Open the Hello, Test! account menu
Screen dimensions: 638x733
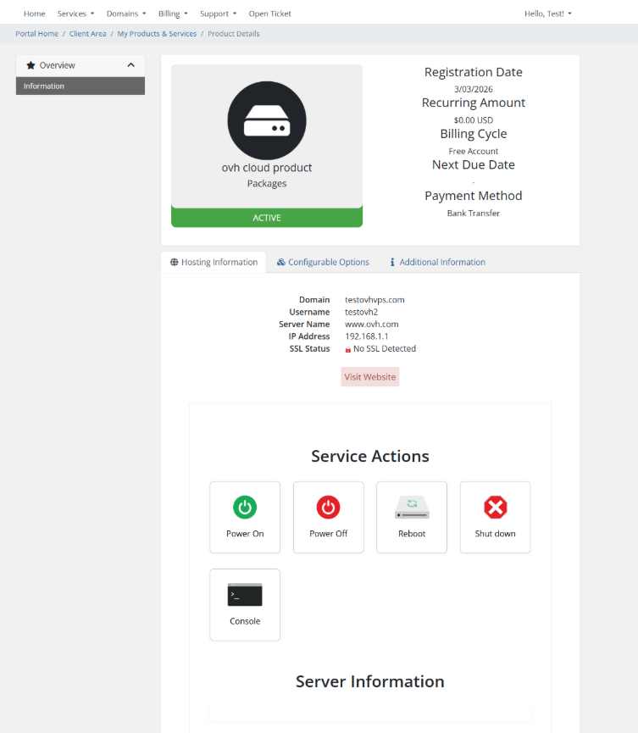(547, 14)
